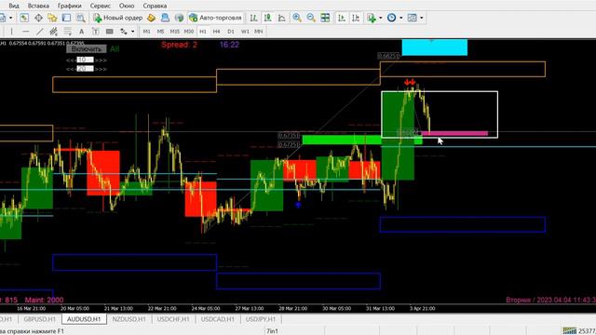Switch to the W1 timeframe
The image size is (596, 335).
click(245, 32)
